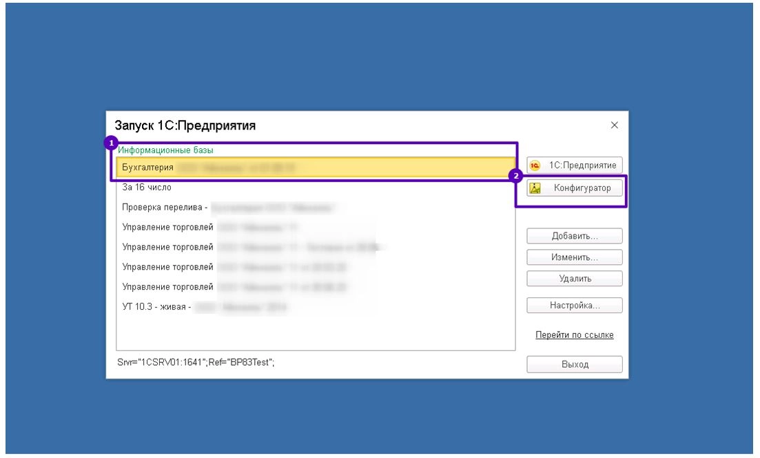This screenshot has height=458, width=760.
Task: Select the 'УТ 10.3 - живая' infobase
Action: pos(316,307)
